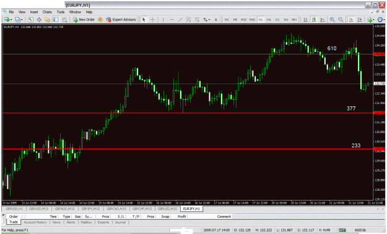Open the Journal terminal tab
The height and width of the screenshot is (234, 387).
[x=120, y=222]
